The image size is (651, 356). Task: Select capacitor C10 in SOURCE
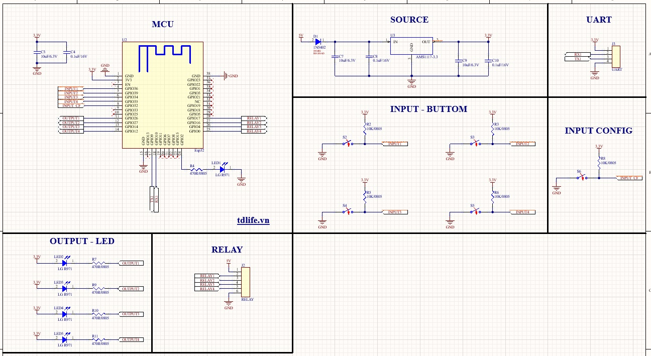(x=488, y=61)
